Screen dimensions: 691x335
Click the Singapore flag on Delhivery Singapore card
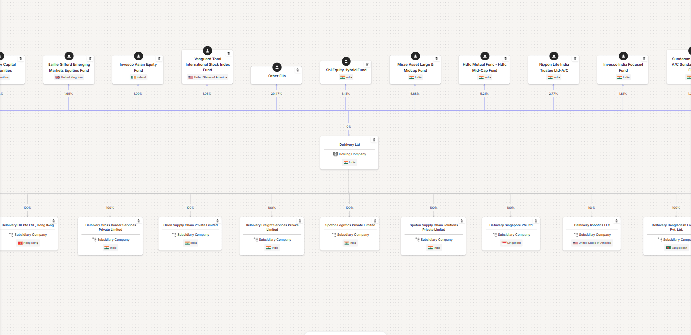tap(504, 243)
